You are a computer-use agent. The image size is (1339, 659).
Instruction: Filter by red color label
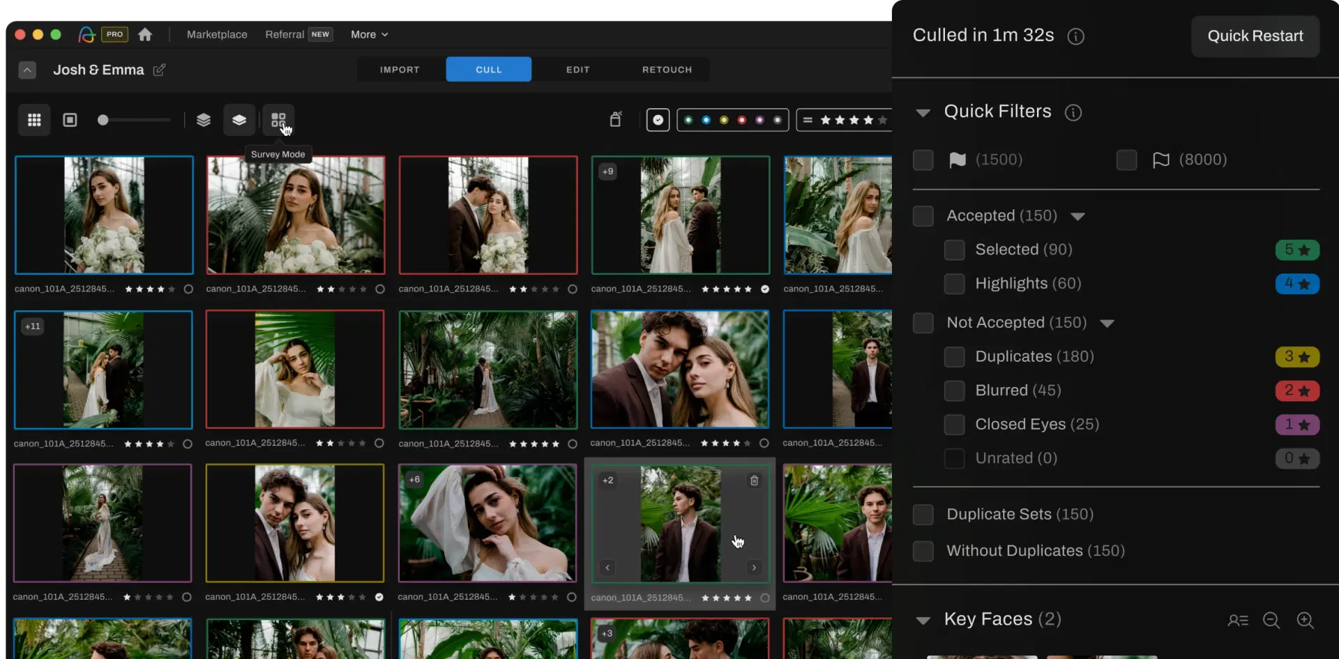click(x=741, y=120)
